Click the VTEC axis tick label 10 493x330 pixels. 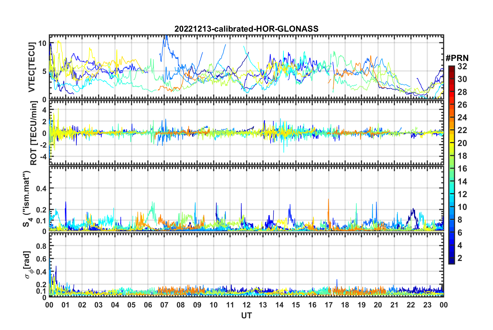pos(42,43)
